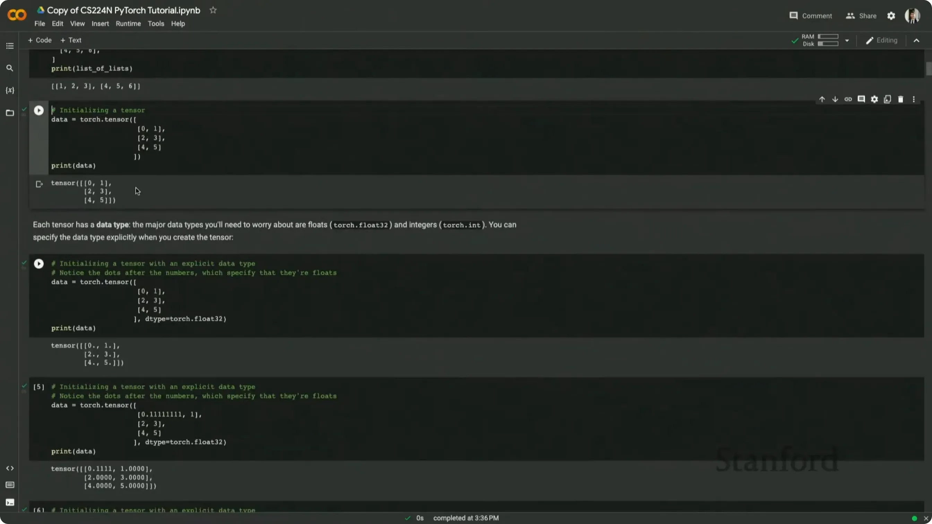Open the Edit menu
The height and width of the screenshot is (524, 932).
coord(57,24)
